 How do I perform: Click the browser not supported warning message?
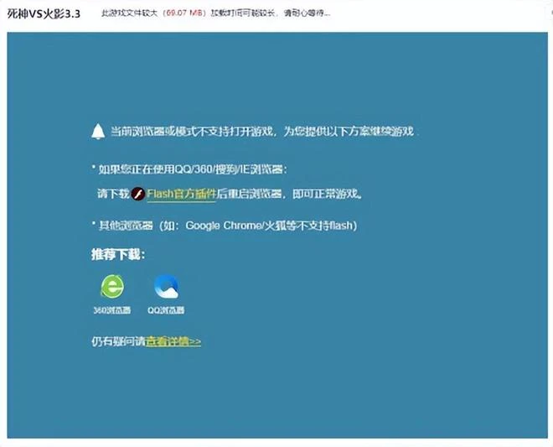tap(262, 132)
